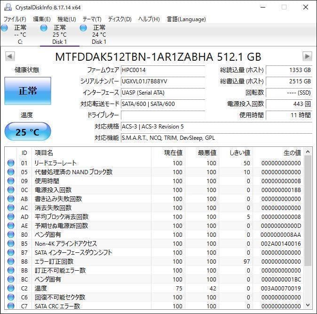The image size is (317, 314).
Task: Click status icon of row AC 消去失敗回数
Action: [x=11, y=208]
